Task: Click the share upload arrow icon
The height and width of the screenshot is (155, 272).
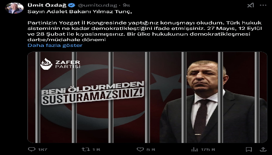Action: coord(263,149)
